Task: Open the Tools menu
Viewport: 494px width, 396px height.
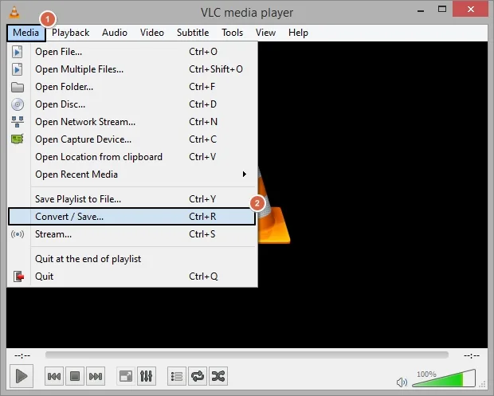Action: pos(232,33)
